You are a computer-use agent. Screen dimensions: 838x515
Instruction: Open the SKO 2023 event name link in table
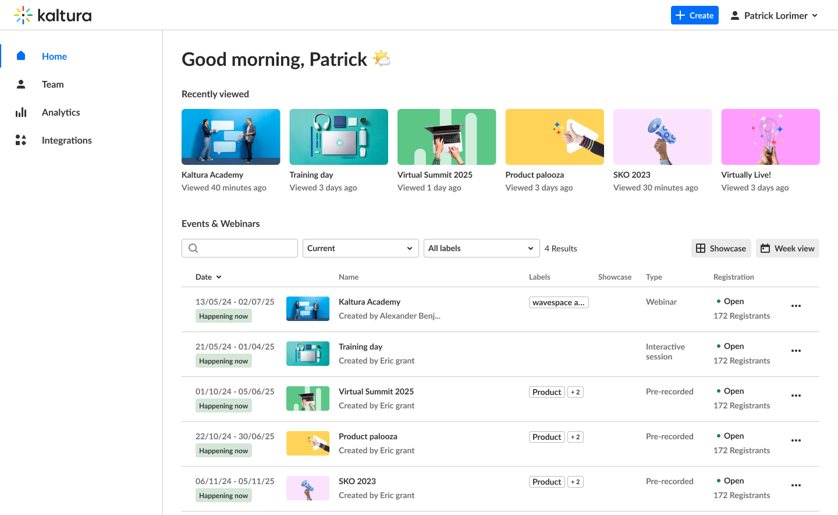pyautogui.click(x=357, y=481)
